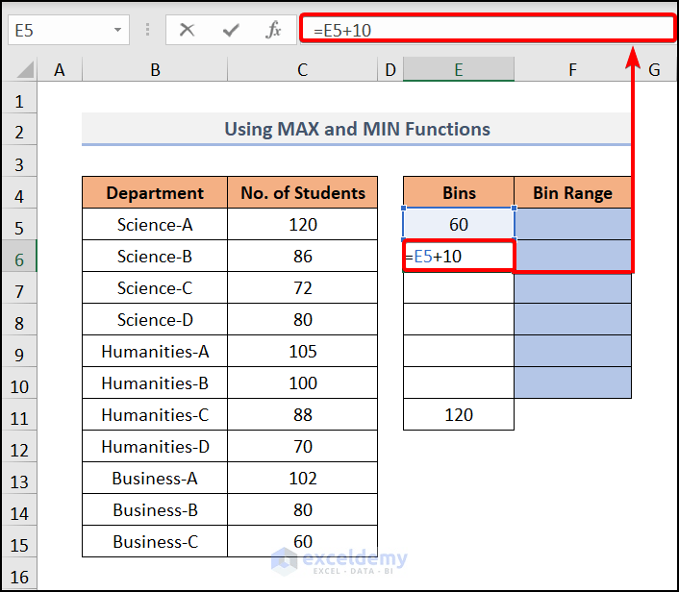Click into the formula bar showing =E5+10
Screen dimensions: 679x592
click(x=488, y=30)
